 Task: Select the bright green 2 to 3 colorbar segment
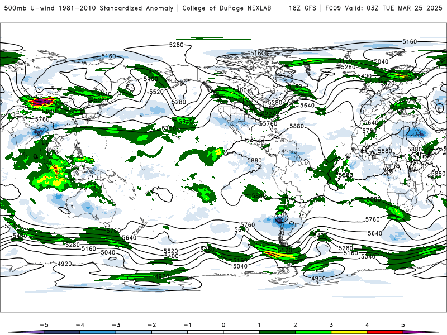(313, 332)
